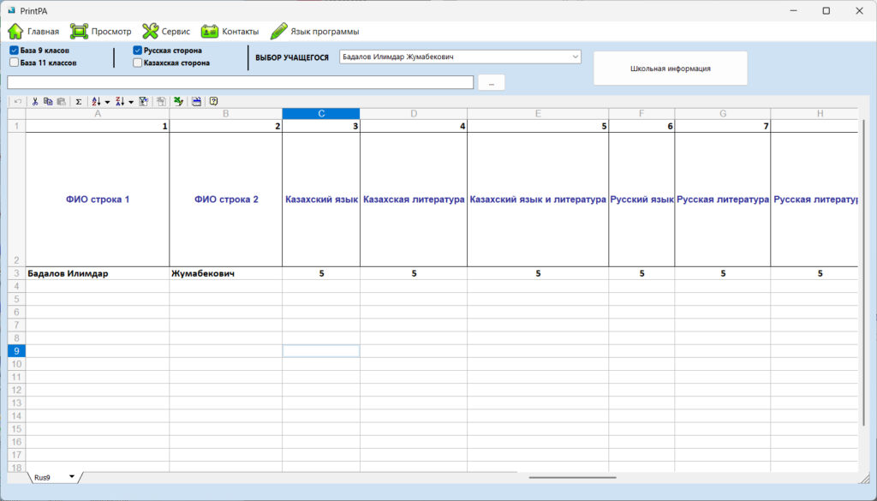Click the 'Казахский язык' header cell
Image resolution: width=877 pixels, height=501 pixels.
[x=321, y=200]
